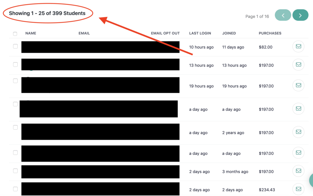Image resolution: width=313 pixels, height=196 pixels.
Task: Check the box for the 10 hours ago row
Action: point(15,46)
